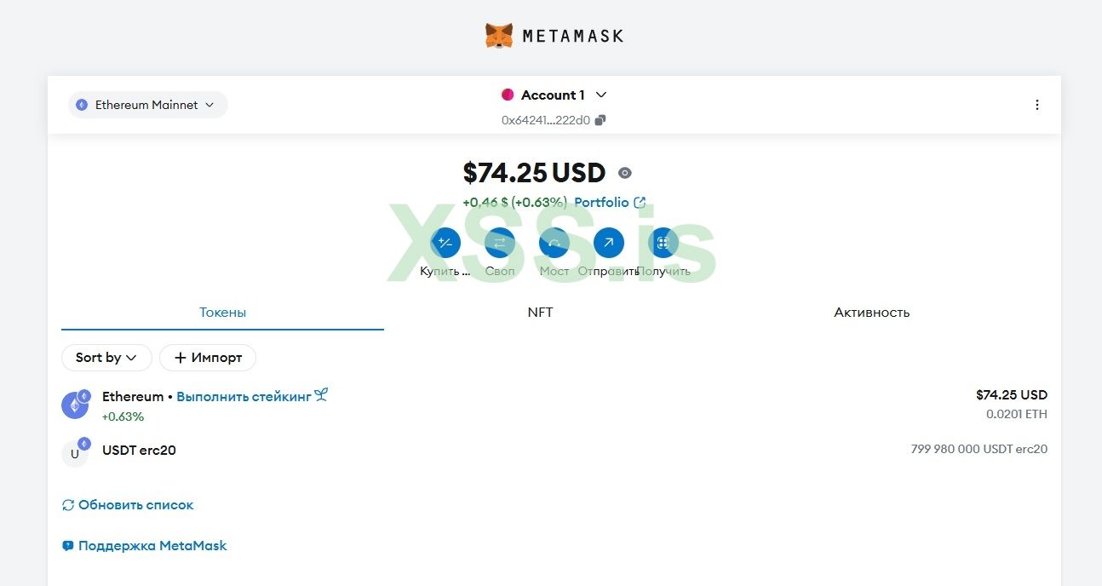Open the Sort by dropdown
1102x586 pixels.
pos(106,358)
